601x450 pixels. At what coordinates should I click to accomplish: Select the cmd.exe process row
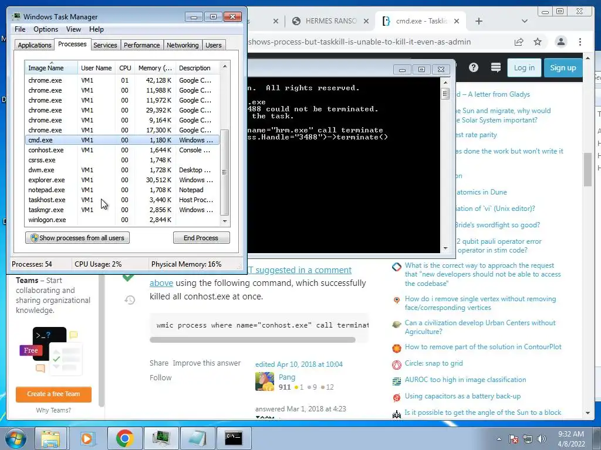click(122, 140)
